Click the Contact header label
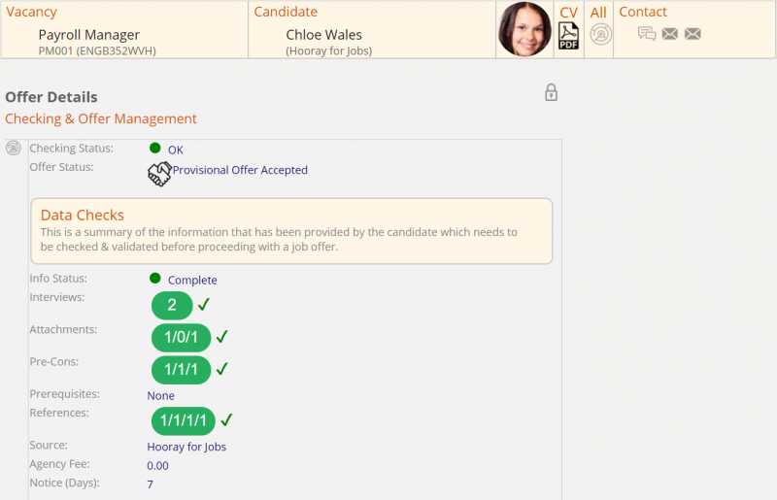The width and height of the screenshot is (777, 500). click(x=643, y=12)
